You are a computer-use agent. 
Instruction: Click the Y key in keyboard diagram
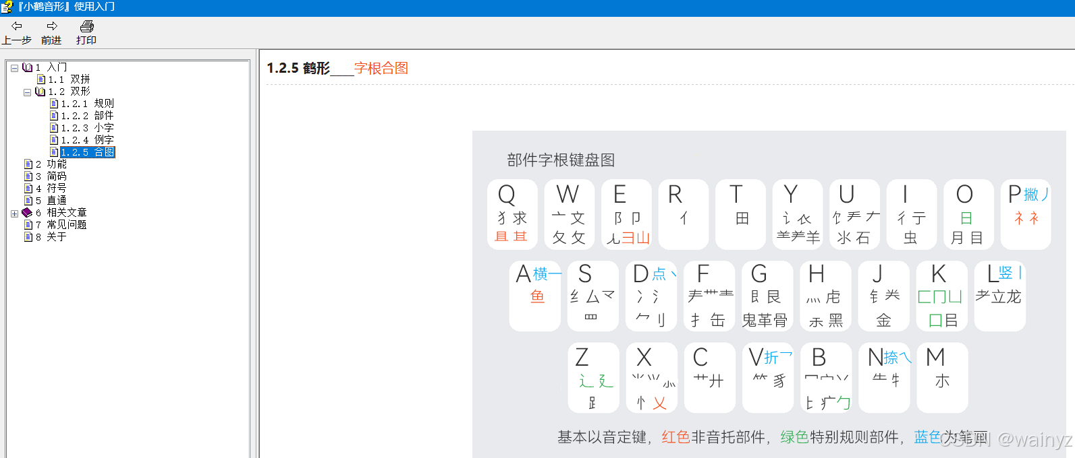pyautogui.click(x=798, y=214)
